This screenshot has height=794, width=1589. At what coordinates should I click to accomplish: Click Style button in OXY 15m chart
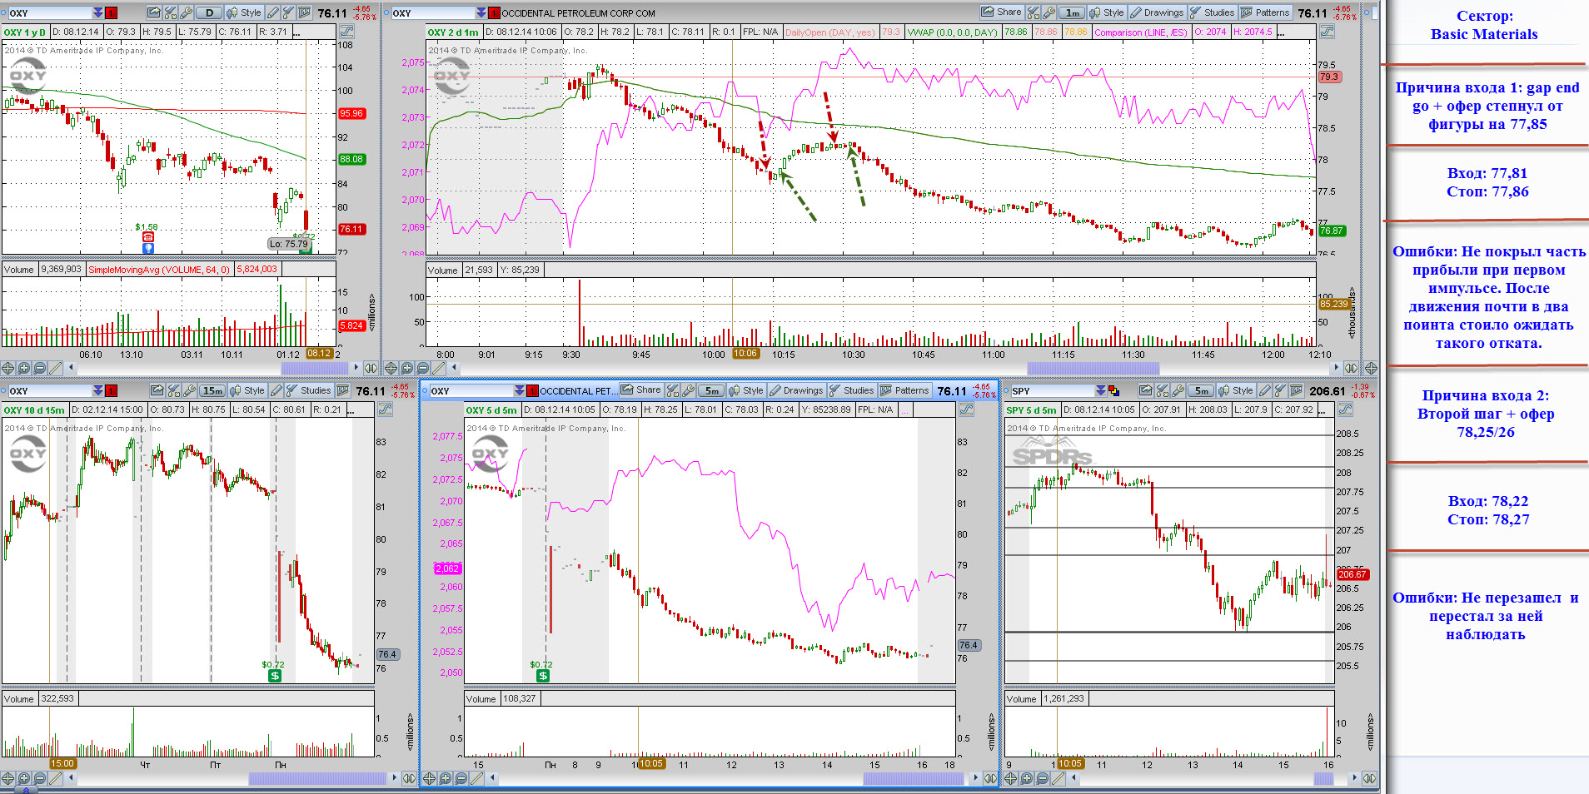click(247, 390)
